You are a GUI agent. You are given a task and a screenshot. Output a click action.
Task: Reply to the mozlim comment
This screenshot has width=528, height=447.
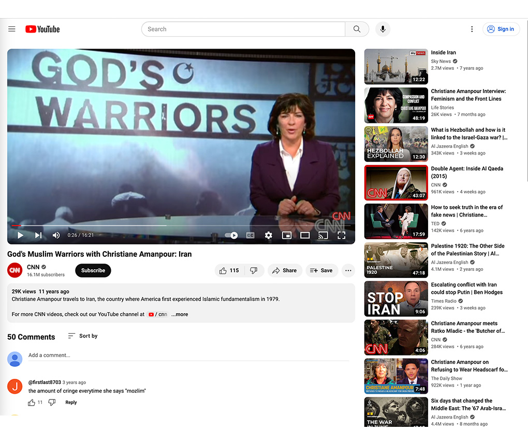pos(71,402)
